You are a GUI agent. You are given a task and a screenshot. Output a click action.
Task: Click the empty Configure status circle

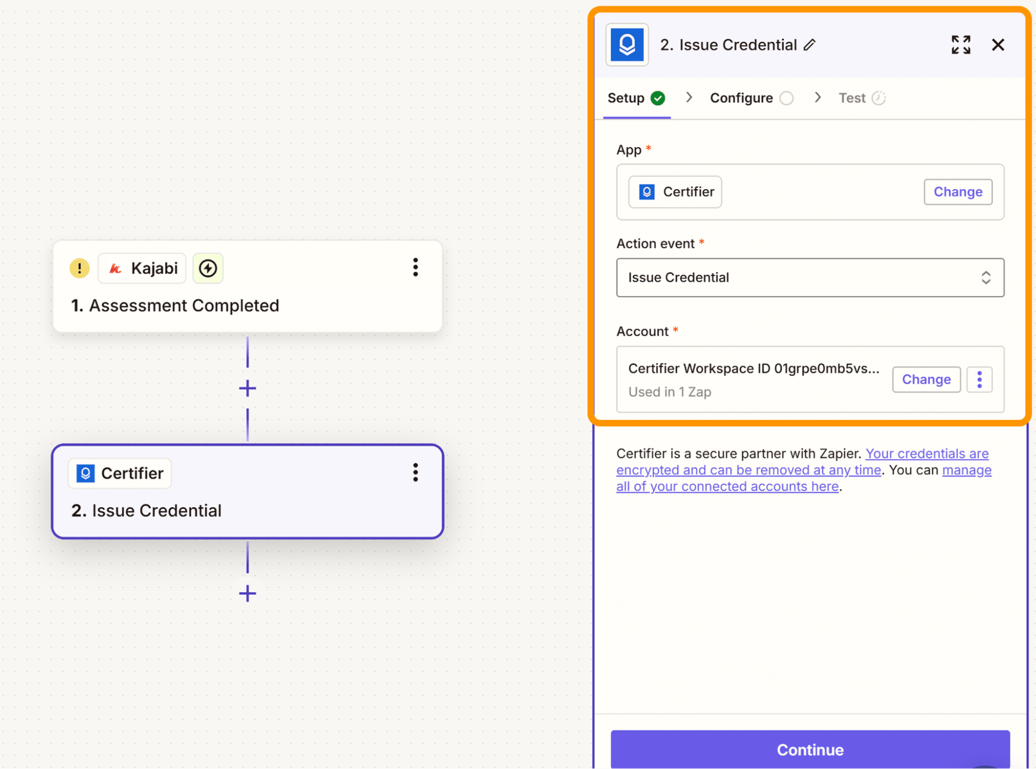[786, 98]
